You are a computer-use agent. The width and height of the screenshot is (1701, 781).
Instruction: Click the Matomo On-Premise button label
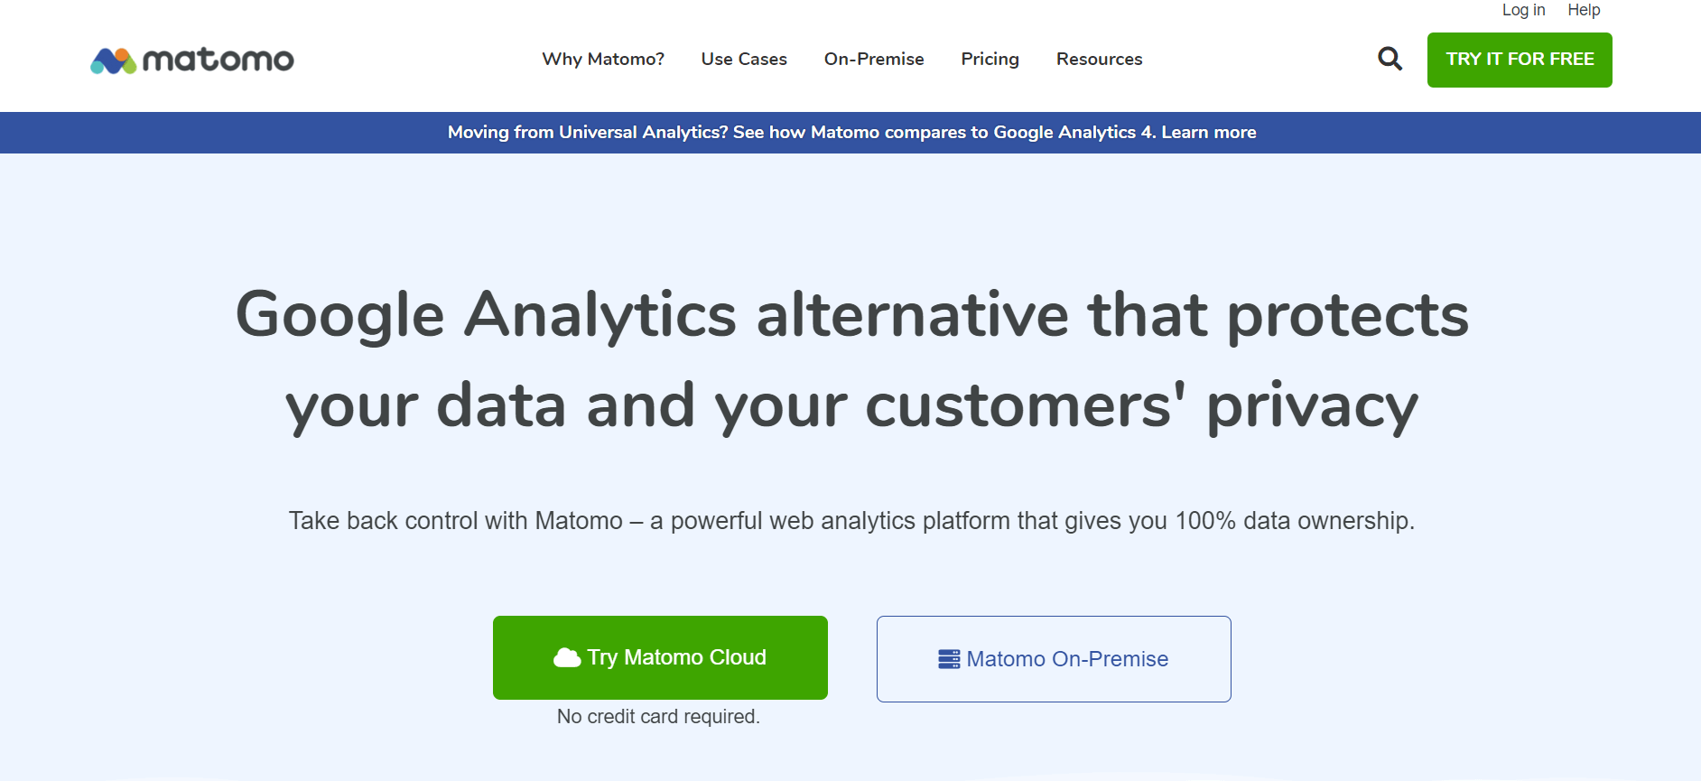click(x=1067, y=659)
